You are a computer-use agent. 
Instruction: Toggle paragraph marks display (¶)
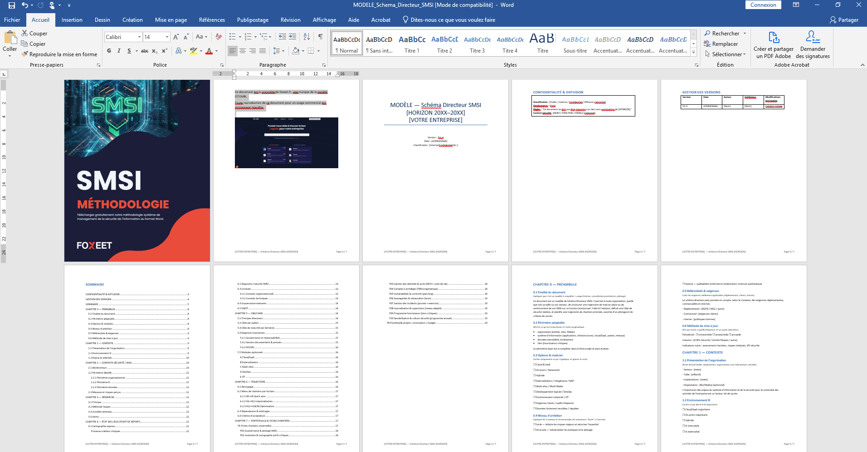click(321, 37)
